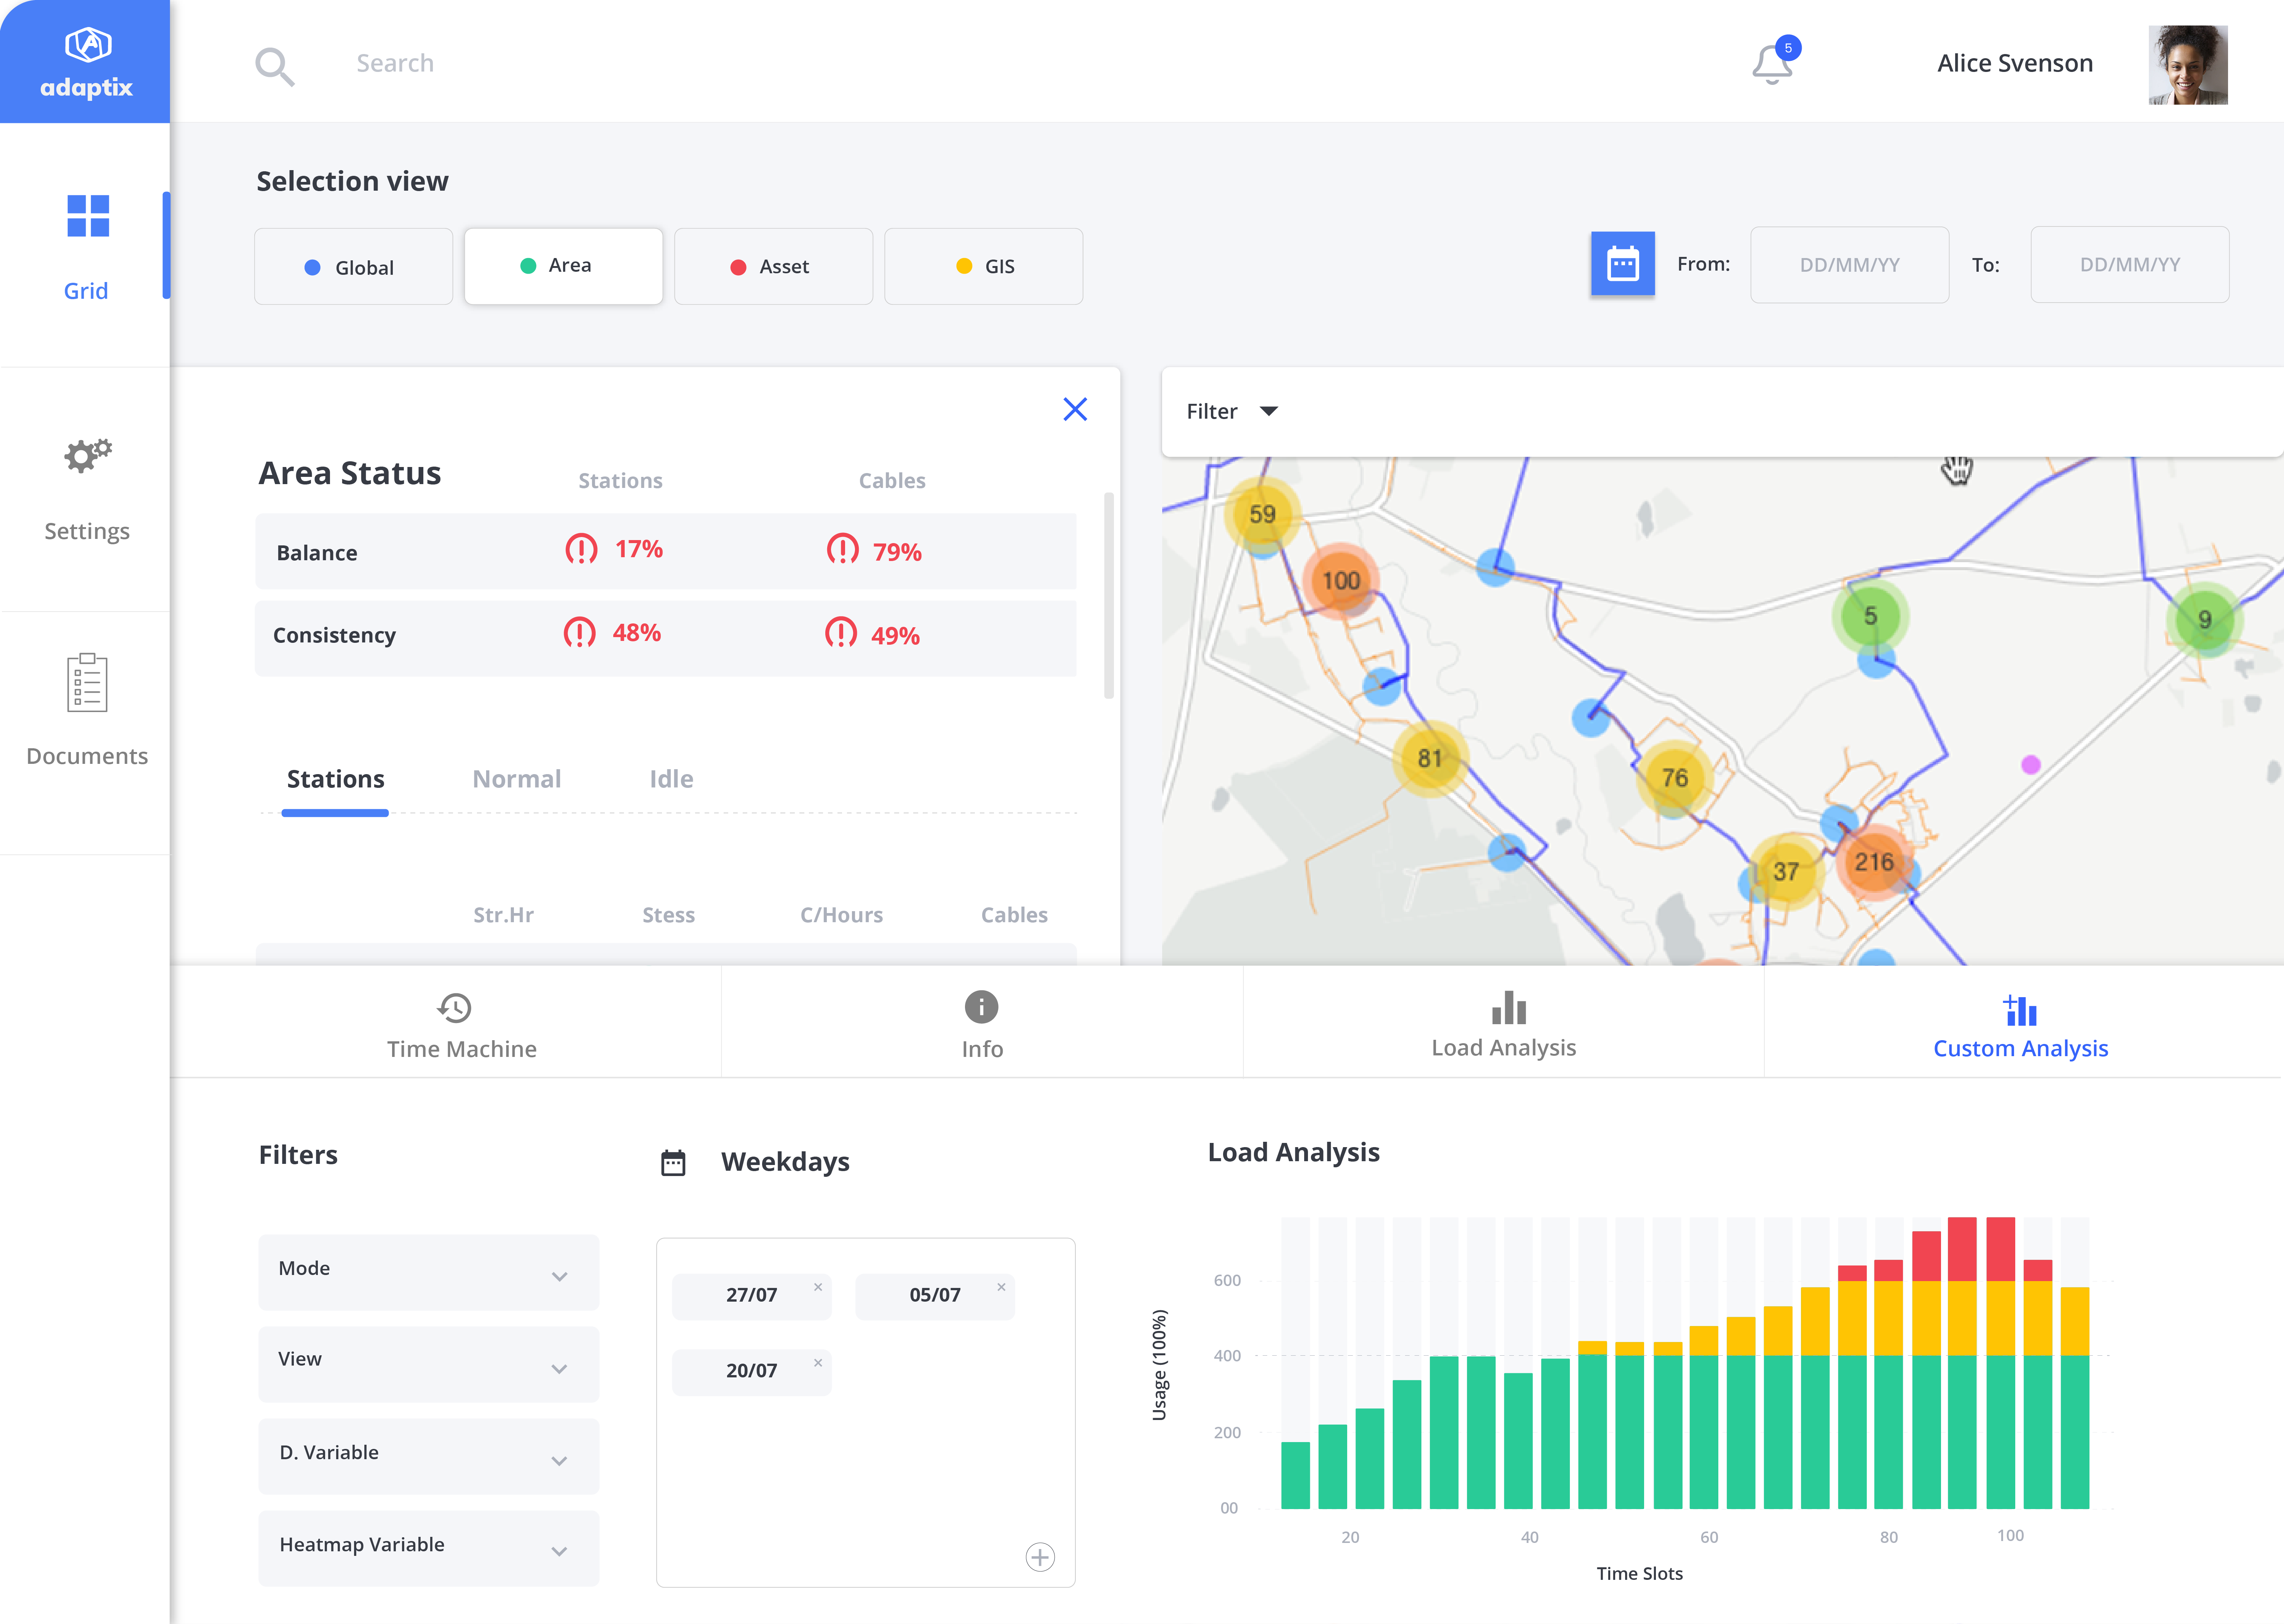Viewport: 2284px width, 1624px height.
Task: Close the Area Status panel
Action: (x=1075, y=409)
